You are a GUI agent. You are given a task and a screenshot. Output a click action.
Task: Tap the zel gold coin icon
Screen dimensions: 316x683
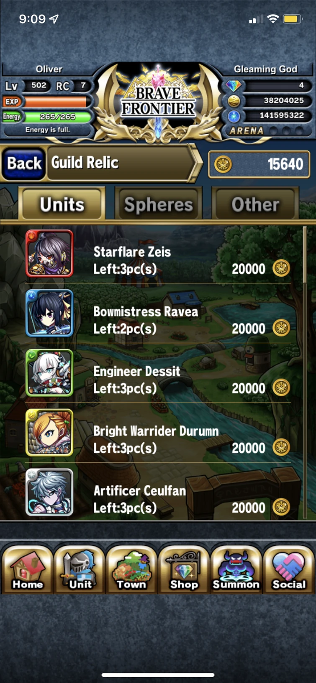pyautogui.click(x=234, y=101)
